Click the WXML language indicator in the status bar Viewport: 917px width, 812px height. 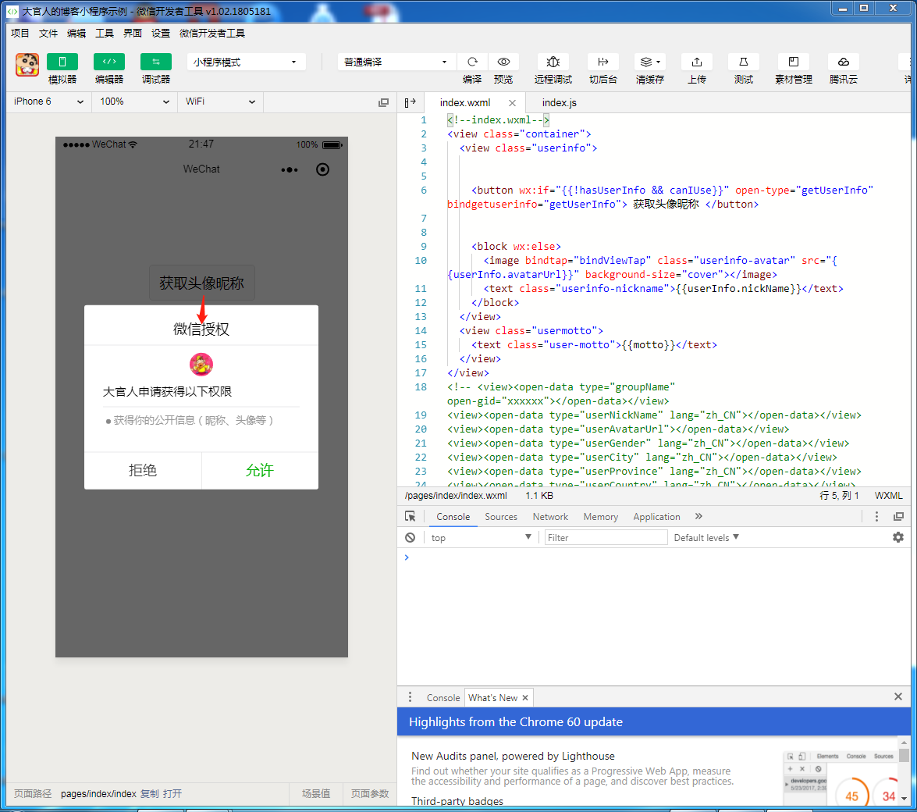[888, 496]
